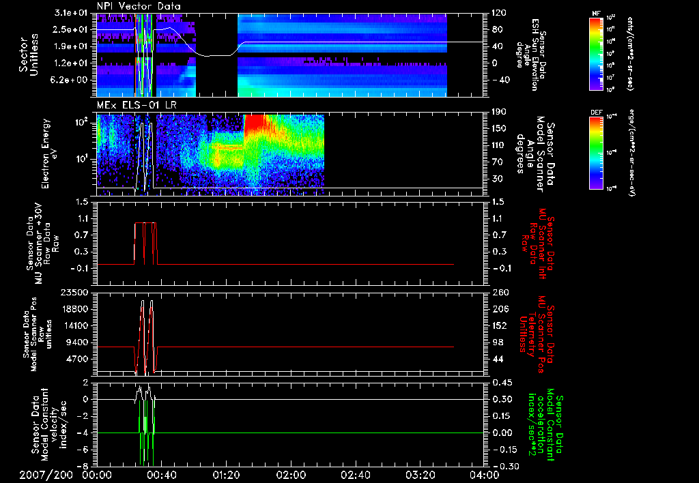
Task: Click the 'Electron Energy eV' axis label
Action: tap(48, 153)
